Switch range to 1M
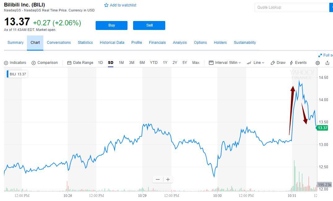Screen dimensions: 333x201 (x=121, y=63)
